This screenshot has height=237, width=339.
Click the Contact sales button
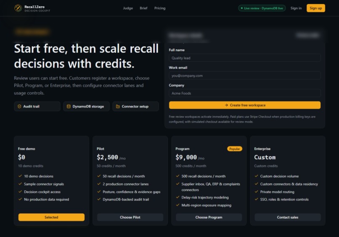click(x=288, y=217)
